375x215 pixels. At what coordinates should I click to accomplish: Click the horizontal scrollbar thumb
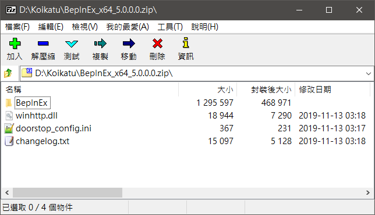click(x=68, y=192)
